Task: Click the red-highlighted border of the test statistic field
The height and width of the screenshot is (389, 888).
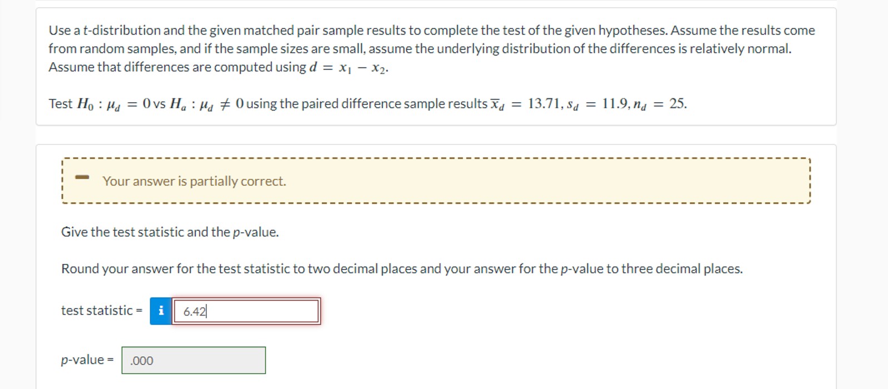Action: 248,299
